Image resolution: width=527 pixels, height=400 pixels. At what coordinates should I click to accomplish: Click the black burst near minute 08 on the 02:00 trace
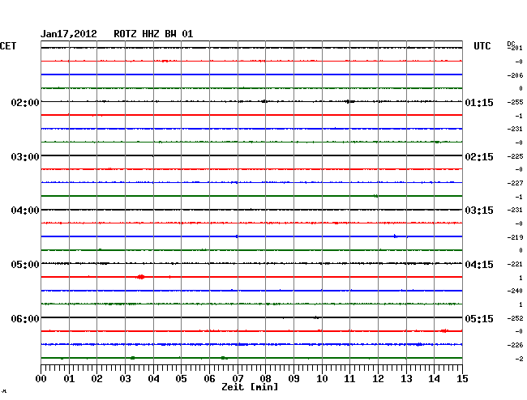pos(264,101)
